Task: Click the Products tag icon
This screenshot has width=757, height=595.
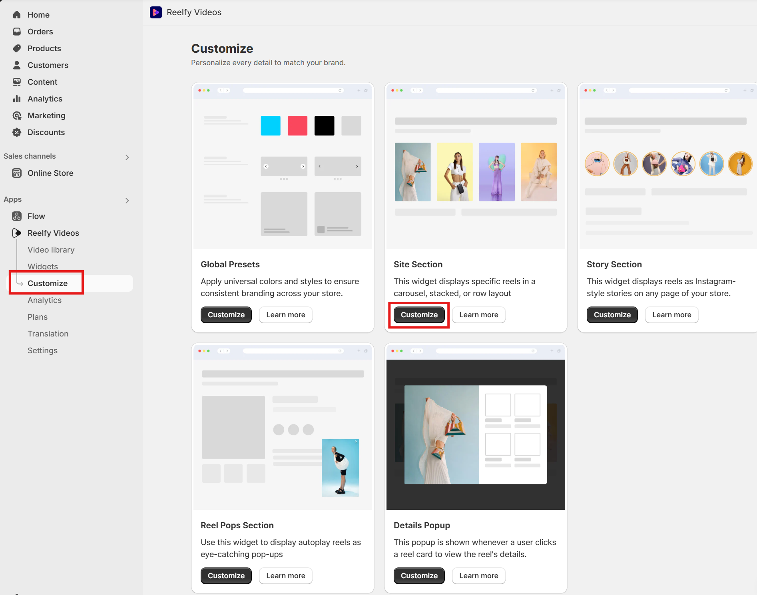Action: [x=17, y=48]
